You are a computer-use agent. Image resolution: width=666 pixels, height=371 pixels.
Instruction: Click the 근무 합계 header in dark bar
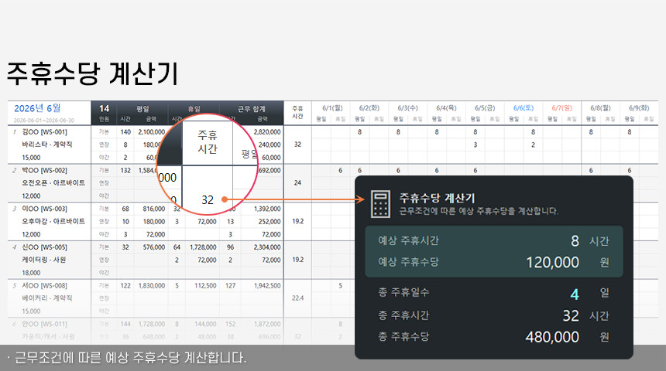pos(250,108)
